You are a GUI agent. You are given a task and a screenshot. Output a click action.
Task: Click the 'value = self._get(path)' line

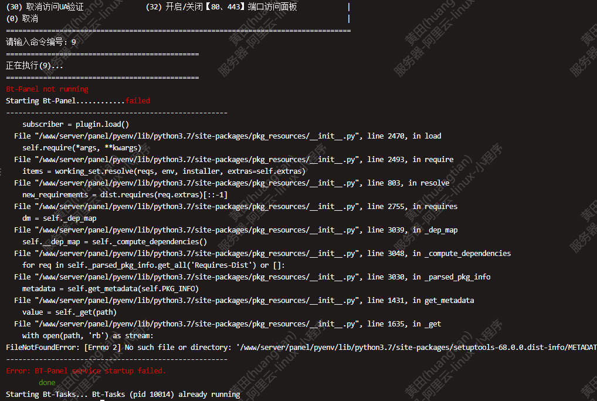pyautogui.click(x=69, y=312)
